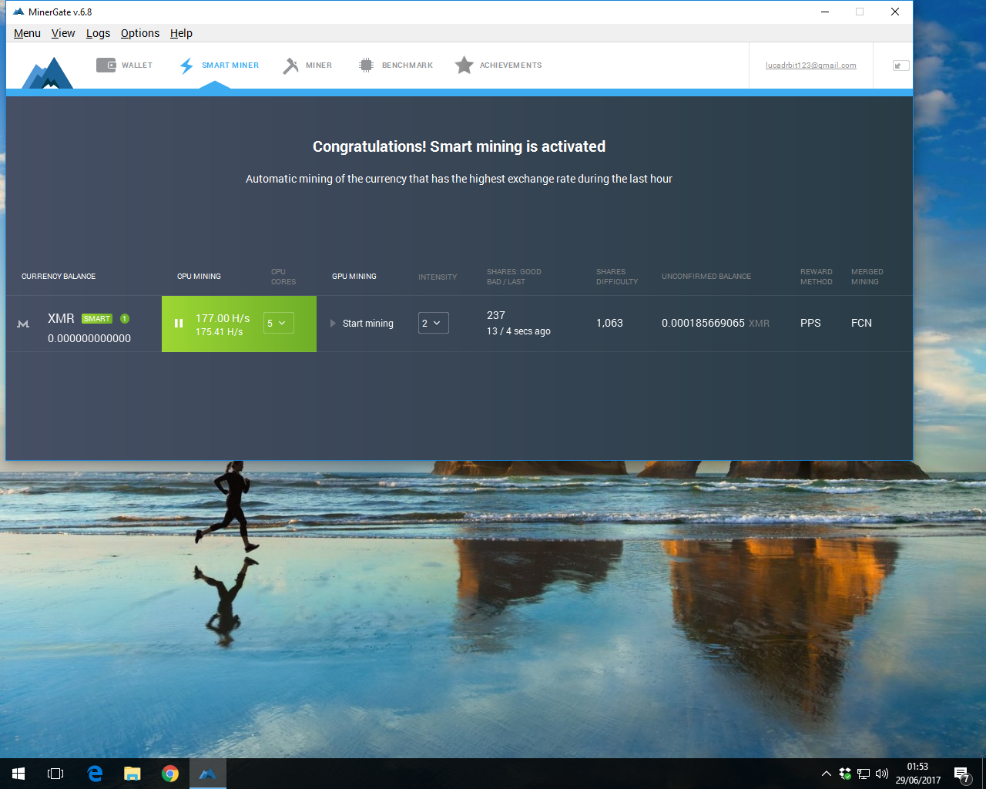986x789 pixels.
Task: Open the Action Center notifications icon
Action: (x=961, y=774)
